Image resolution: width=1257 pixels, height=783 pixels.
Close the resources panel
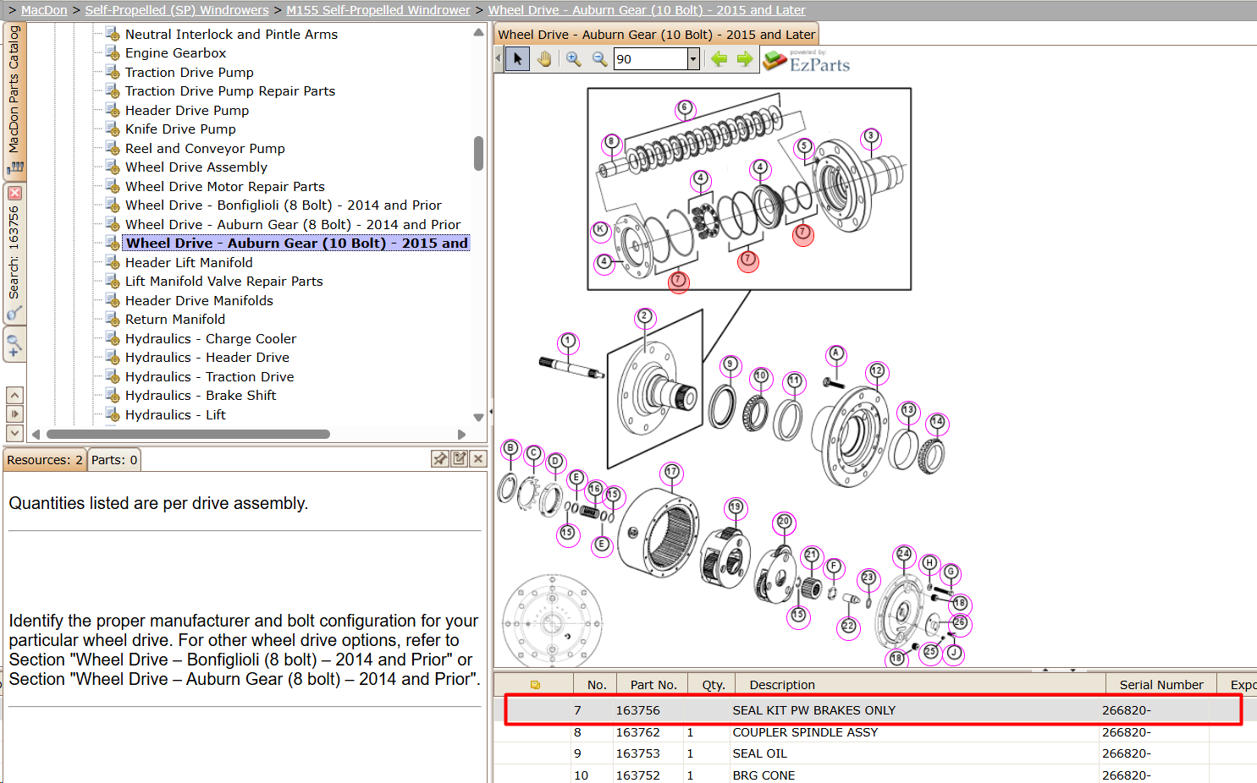(478, 458)
